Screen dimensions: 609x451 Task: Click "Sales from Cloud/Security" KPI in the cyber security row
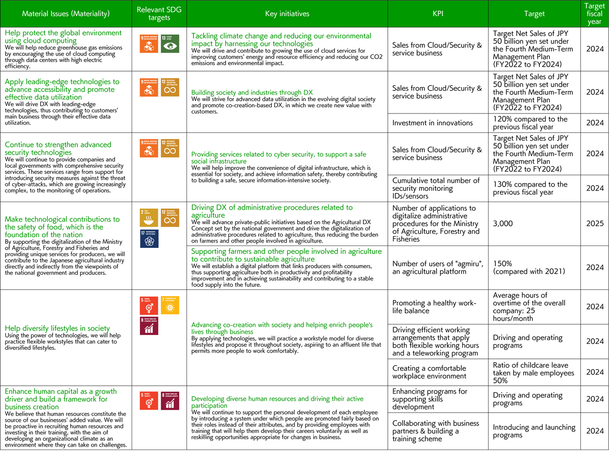[437, 153]
